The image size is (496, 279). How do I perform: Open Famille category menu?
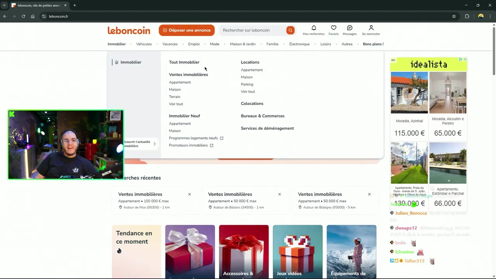click(x=272, y=44)
